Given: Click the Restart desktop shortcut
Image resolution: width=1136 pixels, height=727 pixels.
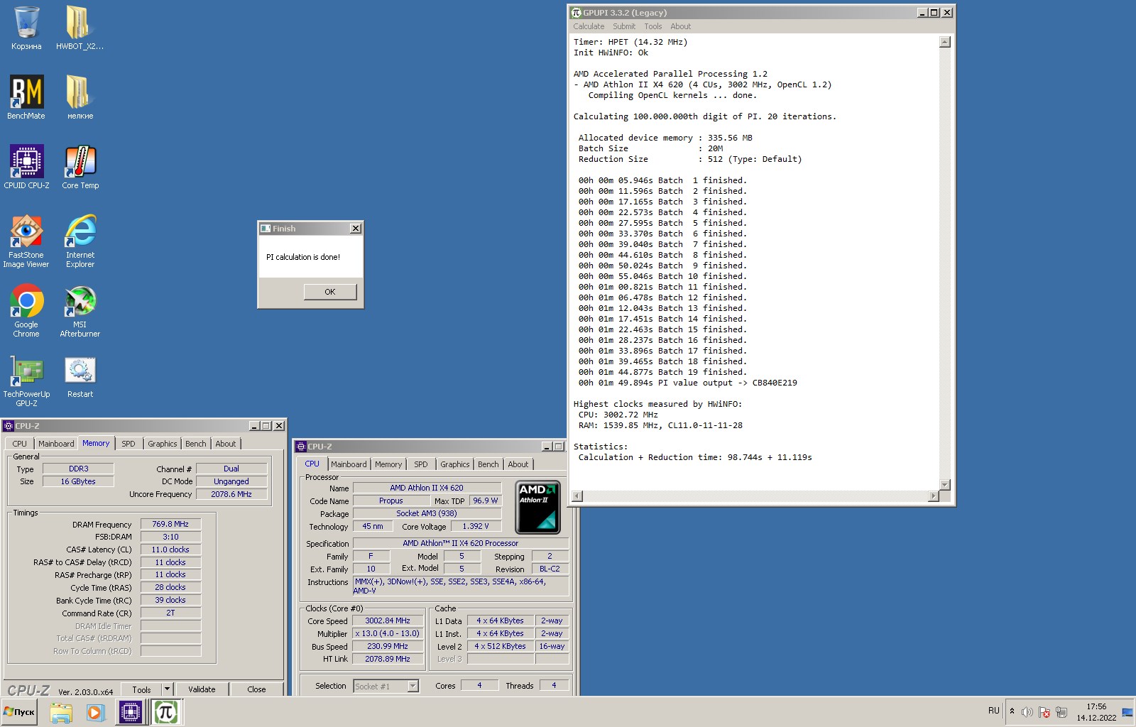Looking at the screenshot, I should click(80, 377).
